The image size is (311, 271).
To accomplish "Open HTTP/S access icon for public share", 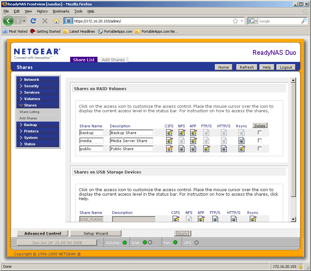I will 224,149.
